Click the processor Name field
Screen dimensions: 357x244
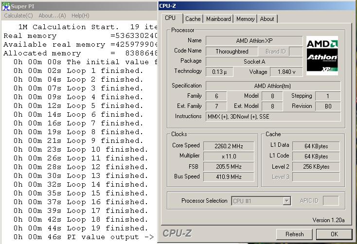(x=254, y=41)
